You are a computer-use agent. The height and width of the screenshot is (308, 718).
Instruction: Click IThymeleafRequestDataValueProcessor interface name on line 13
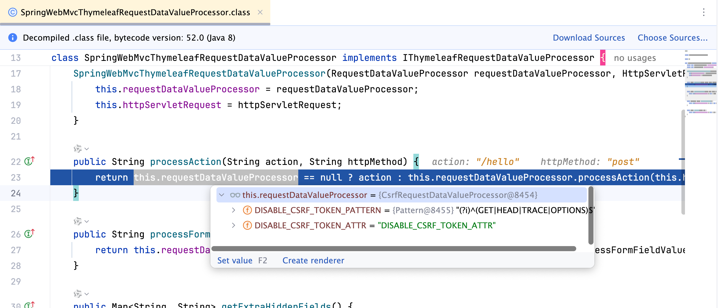pyautogui.click(x=498, y=58)
